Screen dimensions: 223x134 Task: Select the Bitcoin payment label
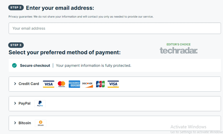pyautogui.click(x=25, y=123)
